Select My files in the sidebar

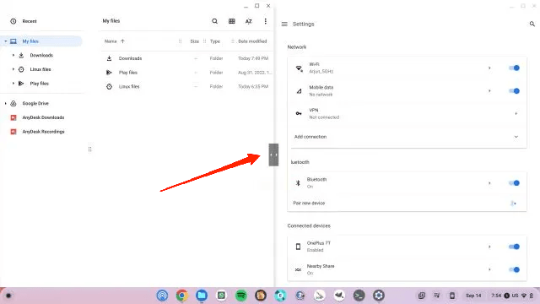click(41, 41)
